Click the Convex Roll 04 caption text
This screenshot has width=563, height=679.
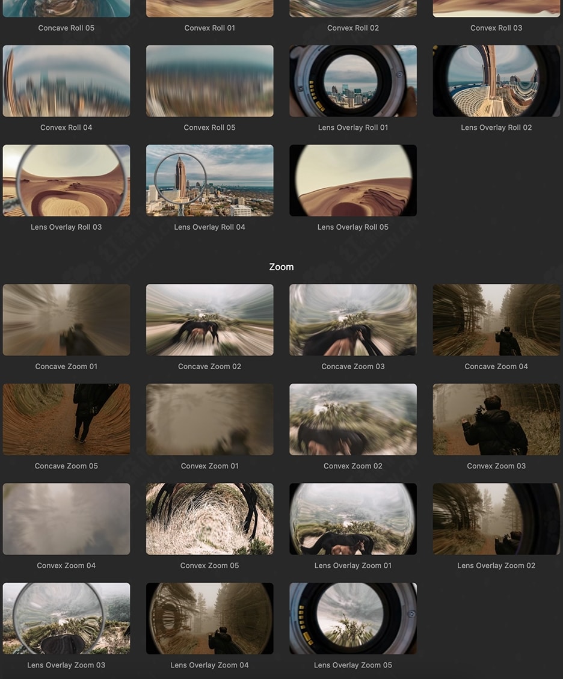tap(66, 128)
